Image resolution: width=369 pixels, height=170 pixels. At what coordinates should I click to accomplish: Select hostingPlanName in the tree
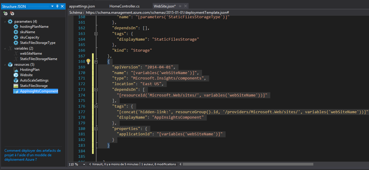[x=34, y=27]
